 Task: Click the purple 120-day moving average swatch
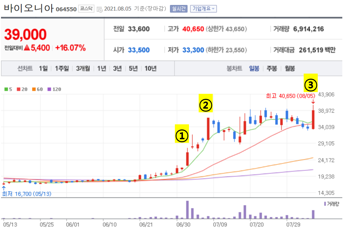tap(49, 89)
